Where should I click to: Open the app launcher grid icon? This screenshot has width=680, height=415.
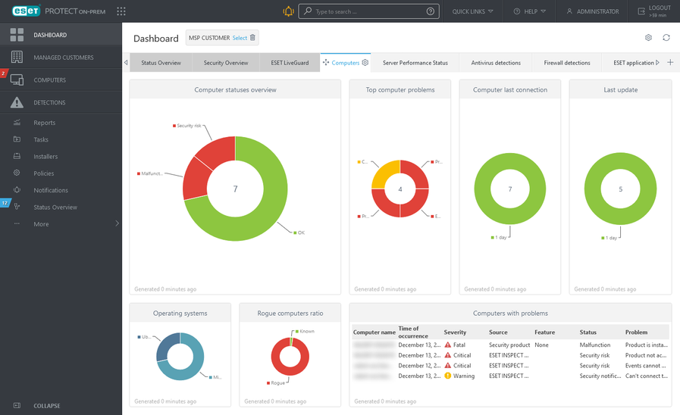pos(121,11)
